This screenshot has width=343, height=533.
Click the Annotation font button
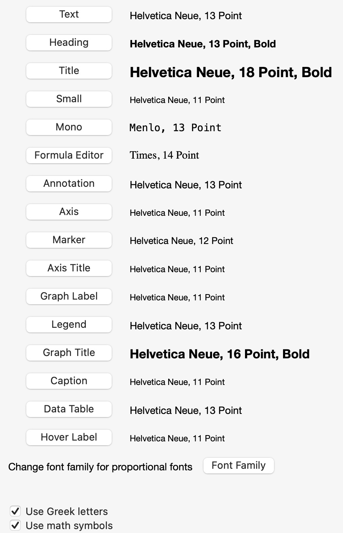[69, 184]
